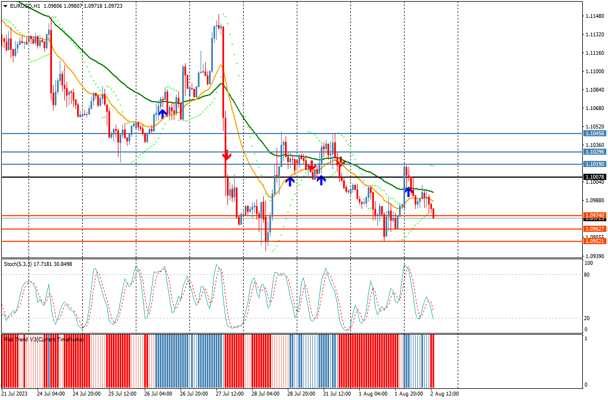Click the 26 Jul 04:00 time label
The image size is (608, 400).
click(158, 394)
